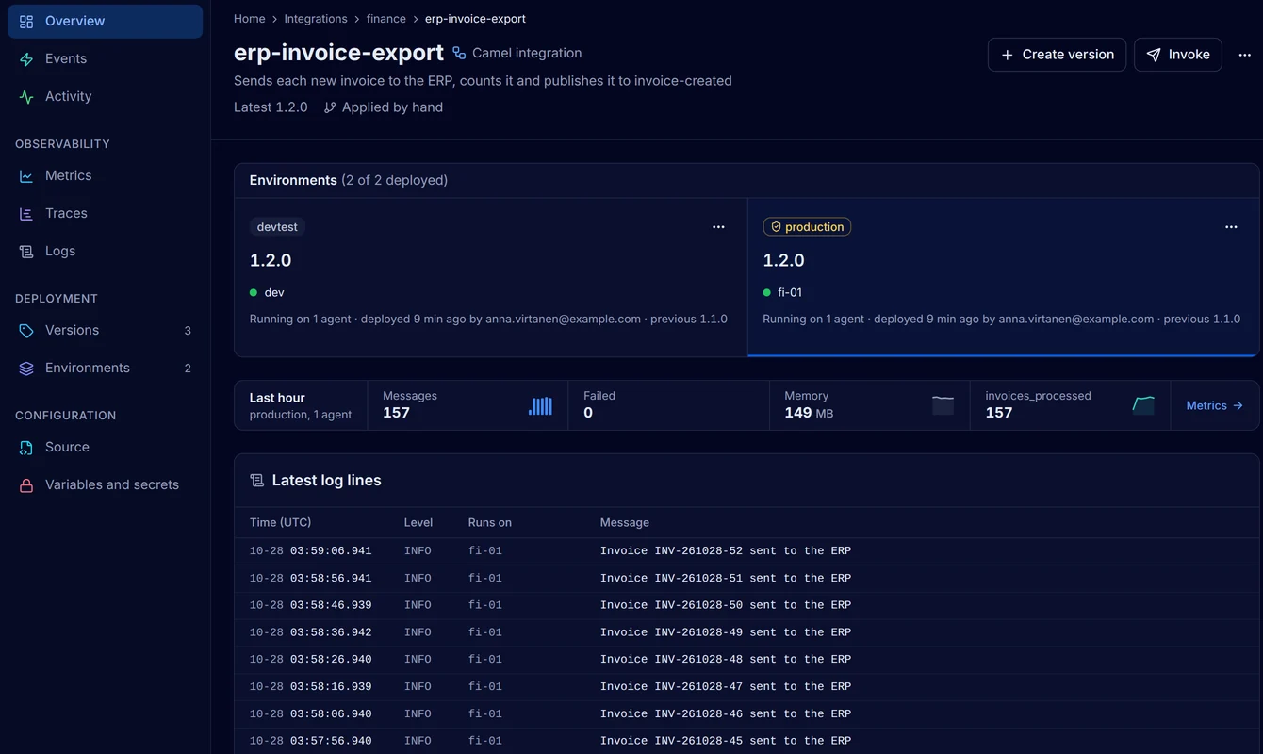Click the Versions tag icon

(x=26, y=330)
